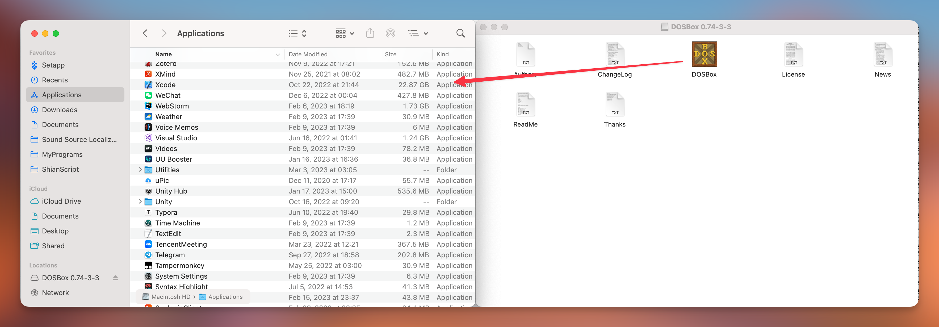This screenshot has width=939, height=327.
Task: Sort by the Kind column header
Action: (x=443, y=54)
